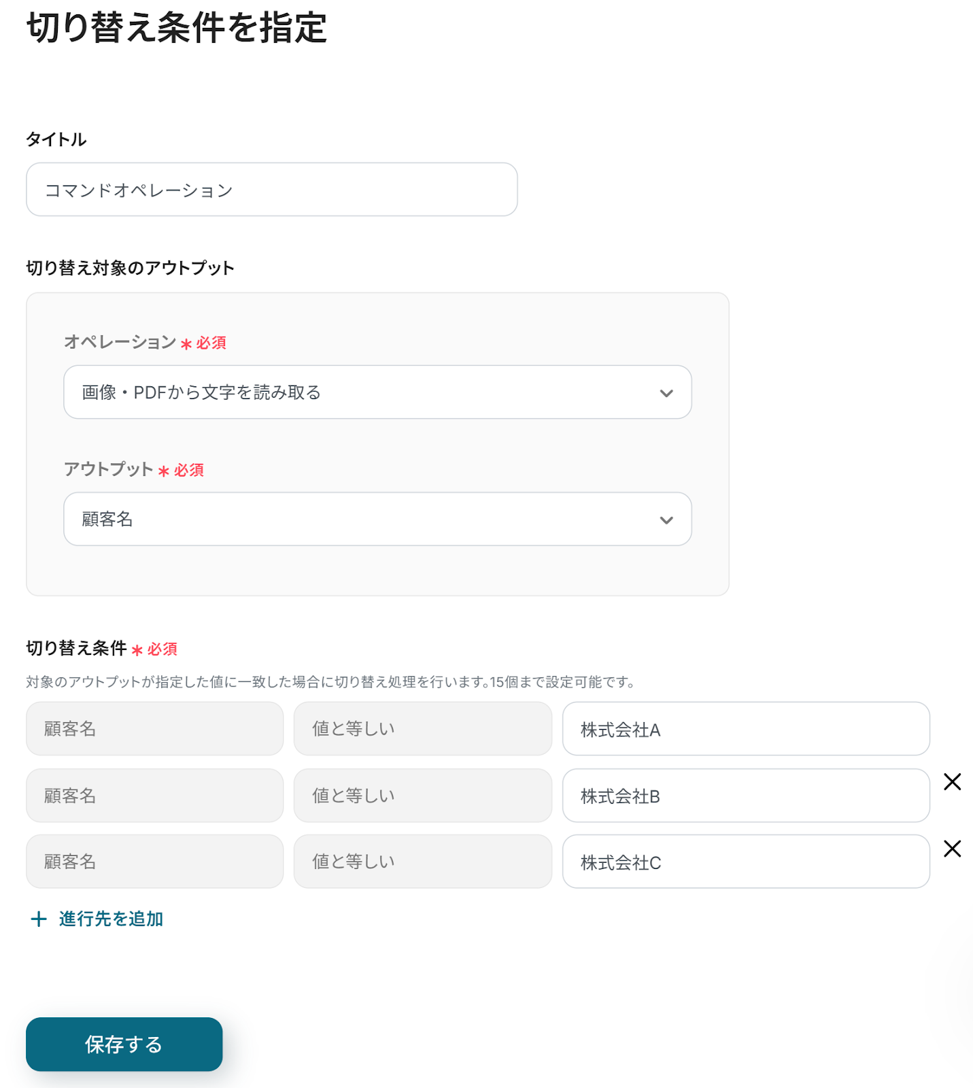The height and width of the screenshot is (1088, 973).
Task: Click 顧客名 field in 株式会社C row
Action: [155, 862]
